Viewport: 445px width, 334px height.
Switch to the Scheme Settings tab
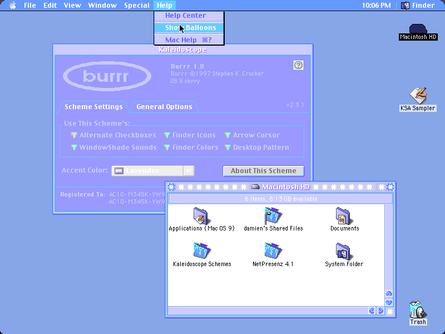pos(93,107)
